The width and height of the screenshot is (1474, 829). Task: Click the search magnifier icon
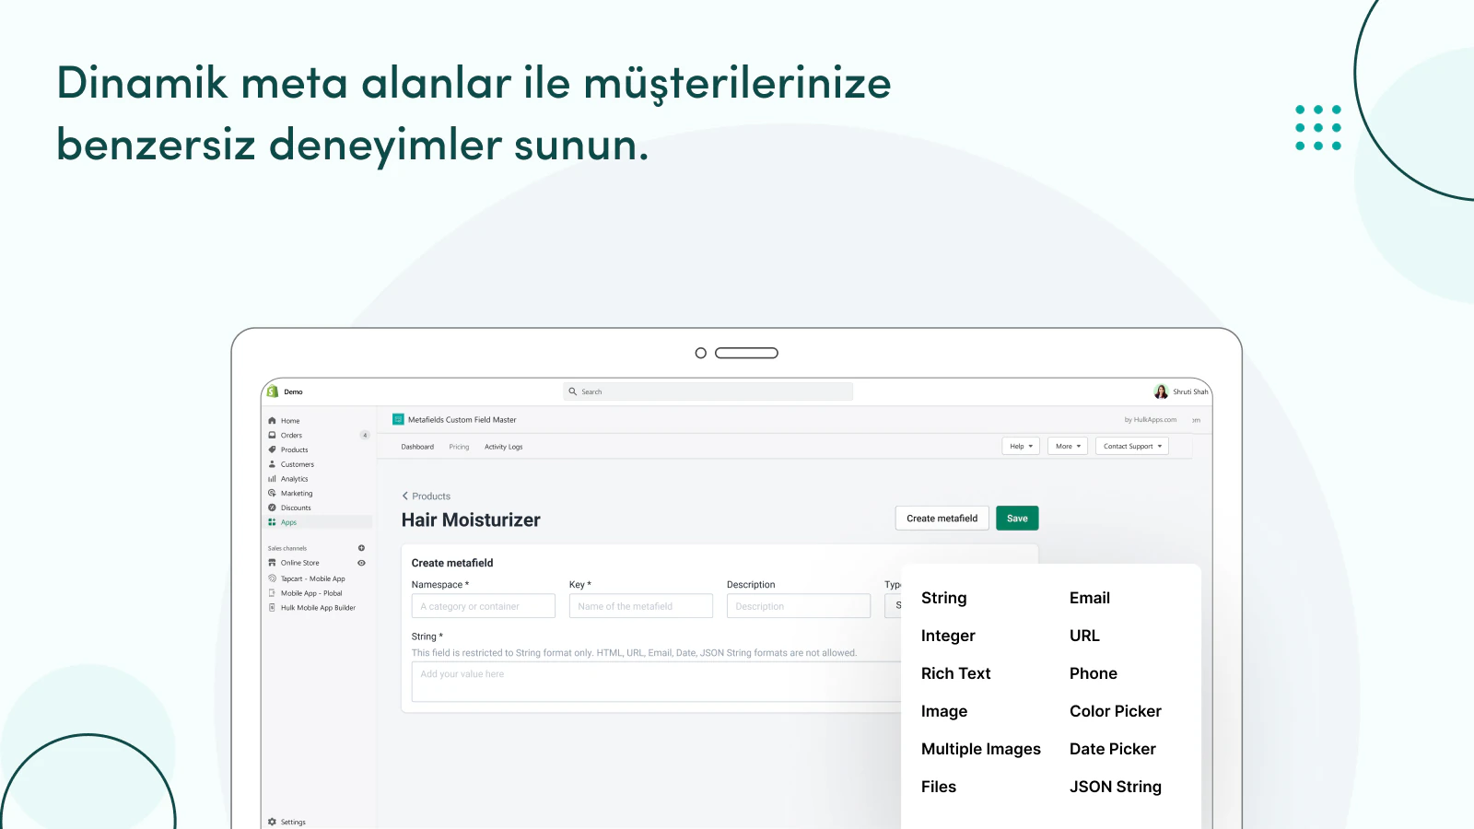[572, 391]
